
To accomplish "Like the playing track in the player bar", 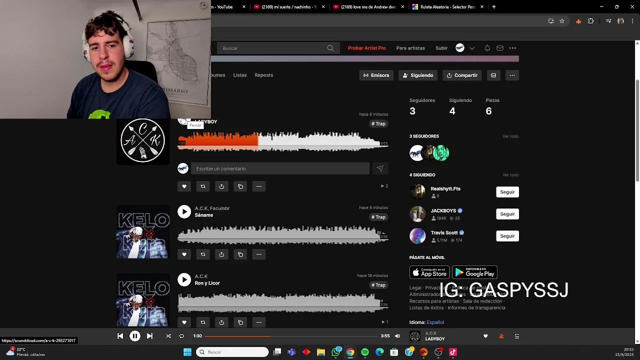I will pyautogui.click(x=485, y=336).
